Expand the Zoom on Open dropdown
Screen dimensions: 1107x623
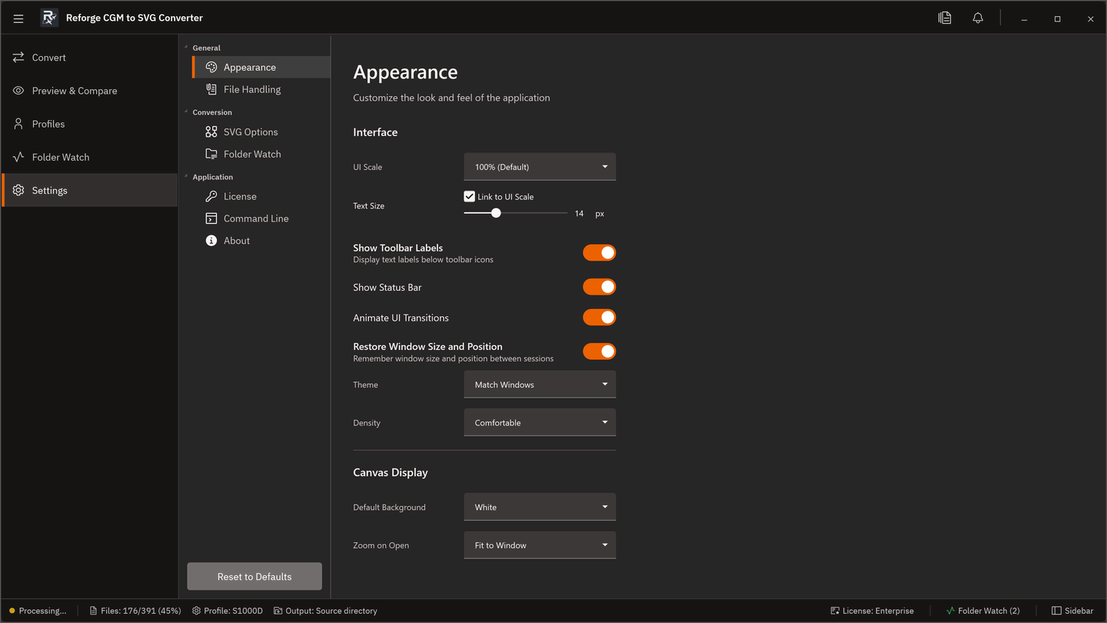[540, 545]
